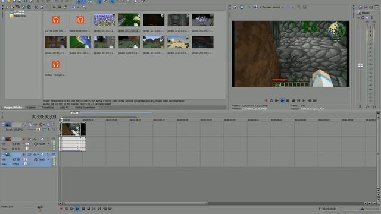Open Touch automation dropdown on track 2
Viewport: 381px width, 214px height.
click(x=49, y=144)
